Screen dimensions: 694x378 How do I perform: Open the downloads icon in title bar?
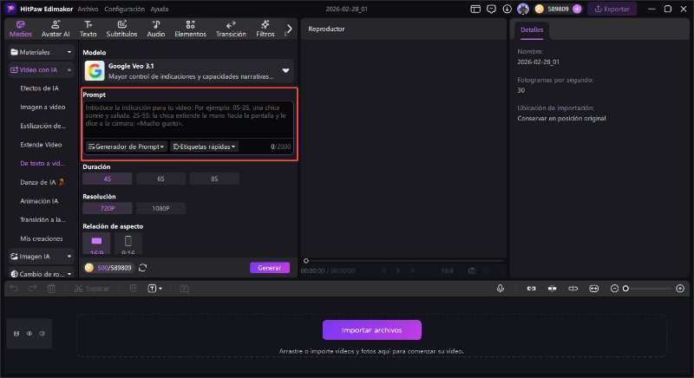507,9
